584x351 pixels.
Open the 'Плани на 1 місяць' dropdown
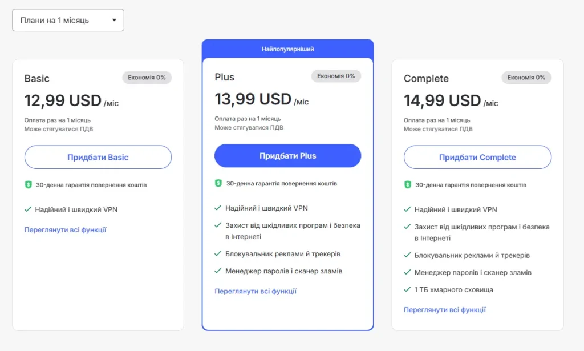tap(68, 19)
